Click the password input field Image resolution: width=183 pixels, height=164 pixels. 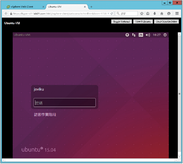tap(65, 103)
